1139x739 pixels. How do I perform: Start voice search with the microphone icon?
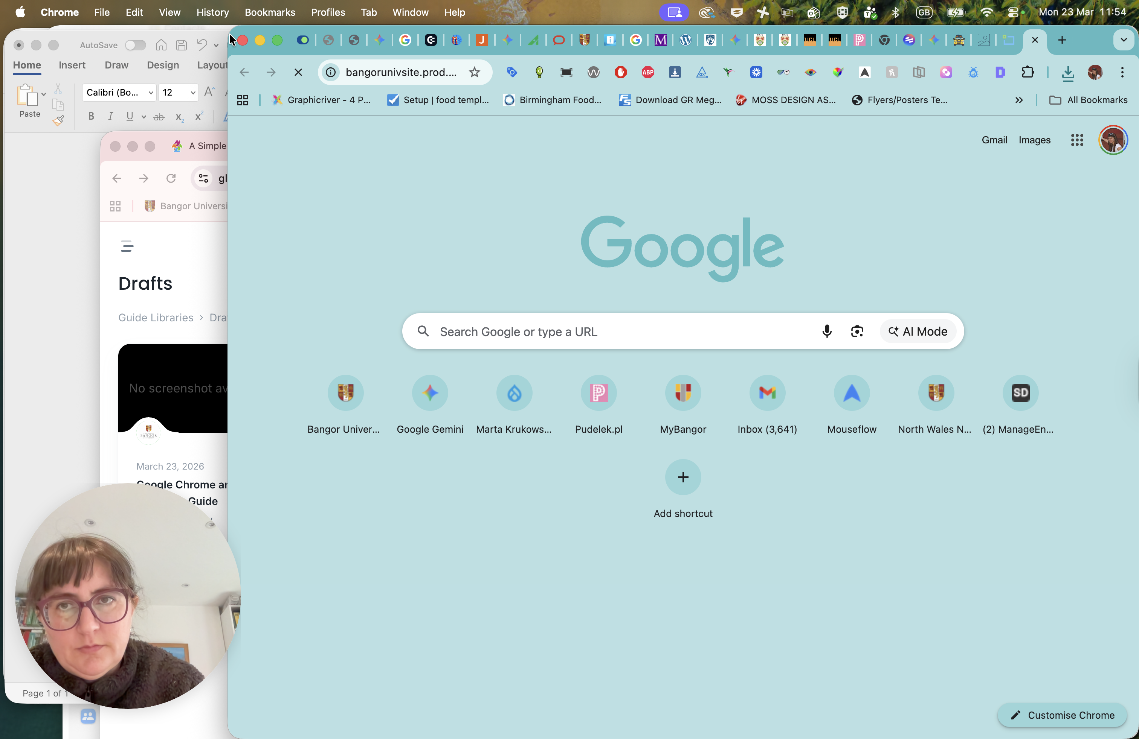[x=826, y=331]
